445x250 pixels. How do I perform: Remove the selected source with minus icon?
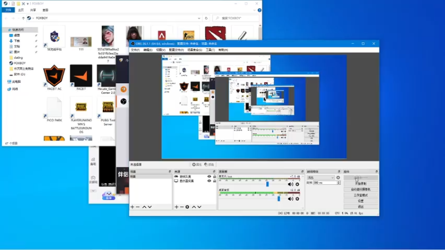(182, 207)
